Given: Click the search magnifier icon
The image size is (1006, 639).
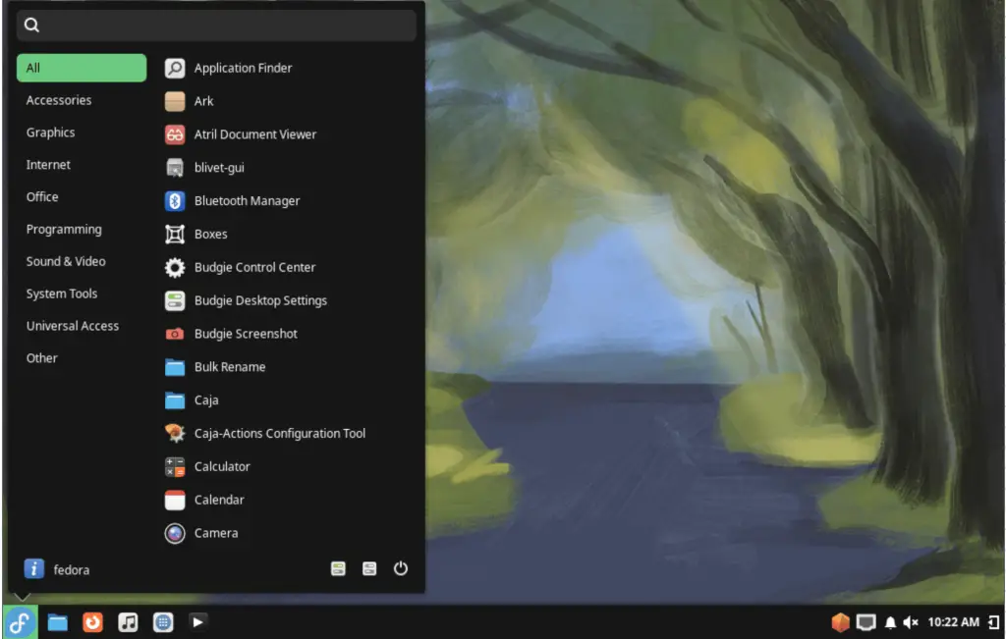Looking at the screenshot, I should 31,25.
